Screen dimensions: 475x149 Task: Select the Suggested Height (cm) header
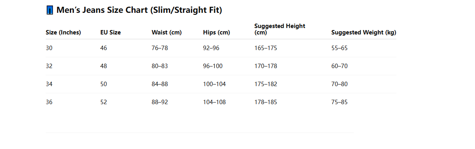280,29
